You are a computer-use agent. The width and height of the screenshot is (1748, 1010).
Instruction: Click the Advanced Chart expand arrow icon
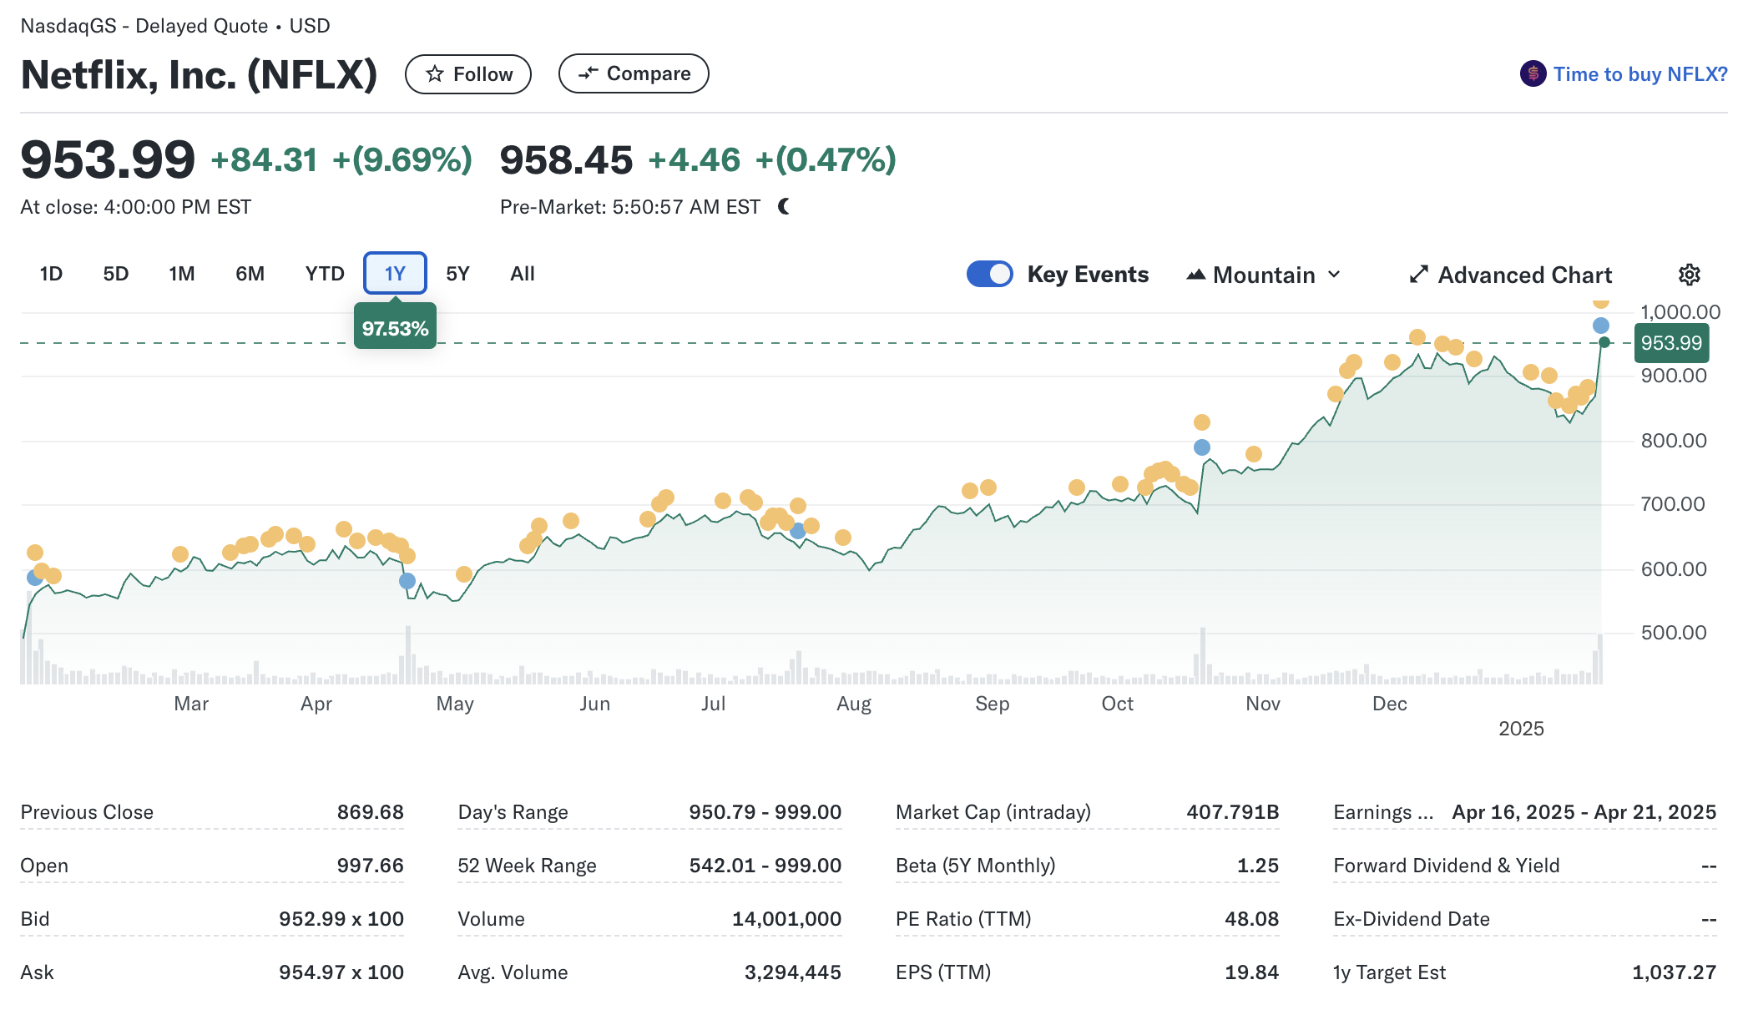click(x=1418, y=275)
